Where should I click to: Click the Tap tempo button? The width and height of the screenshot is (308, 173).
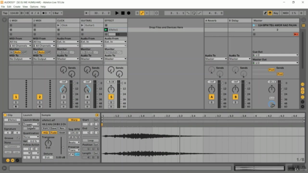[5, 13]
